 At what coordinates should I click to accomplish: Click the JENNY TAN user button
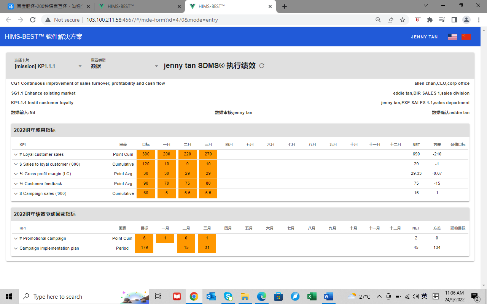point(424,37)
